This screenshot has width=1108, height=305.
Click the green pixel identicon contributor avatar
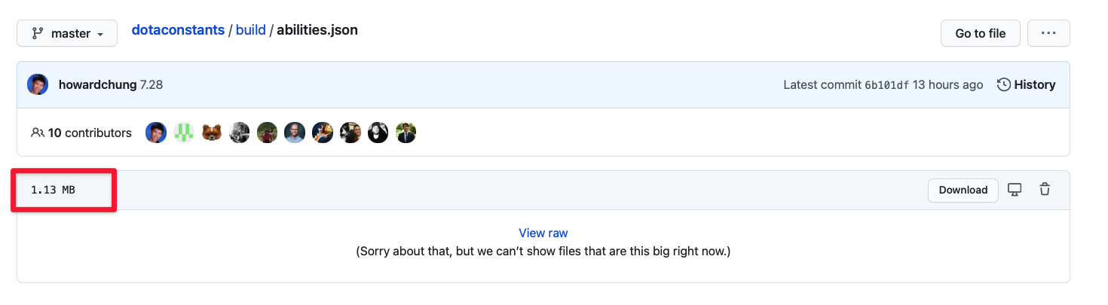click(x=184, y=133)
